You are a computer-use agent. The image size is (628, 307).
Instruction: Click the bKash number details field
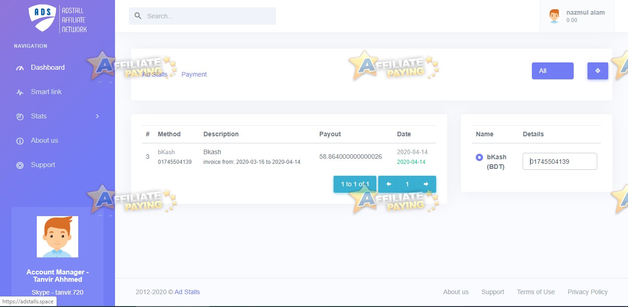tap(560, 161)
